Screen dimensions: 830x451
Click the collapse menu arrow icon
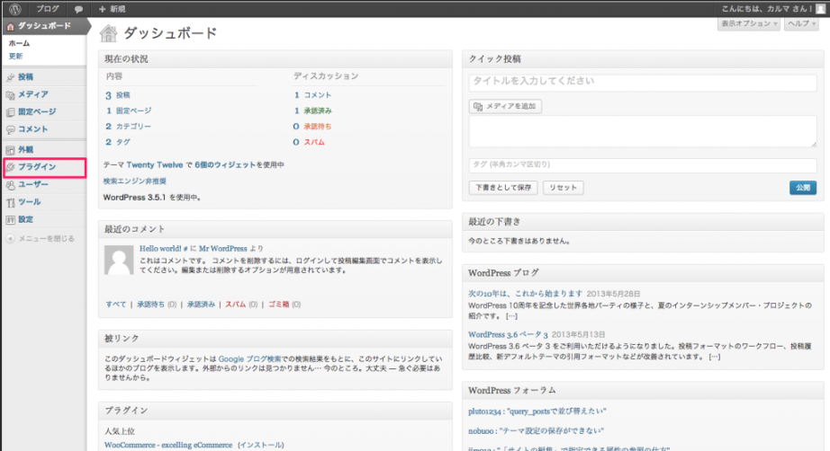(x=10, y=239)
